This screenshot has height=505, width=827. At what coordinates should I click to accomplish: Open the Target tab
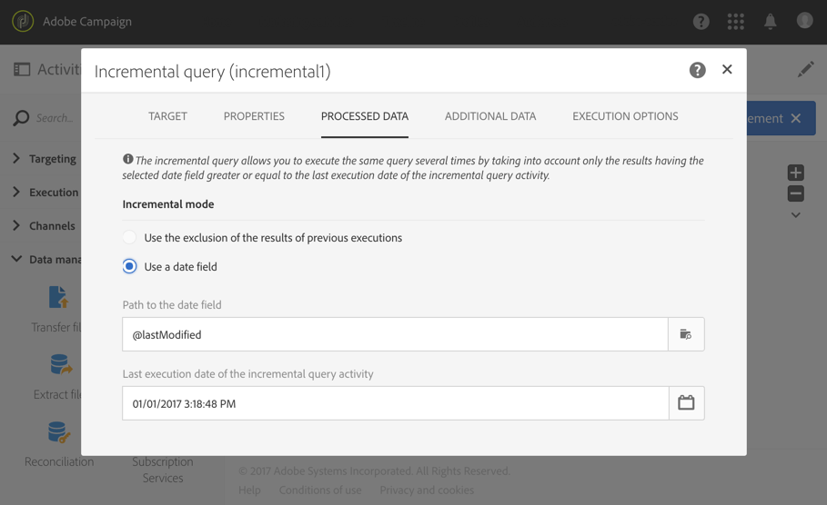pos(167,116)
